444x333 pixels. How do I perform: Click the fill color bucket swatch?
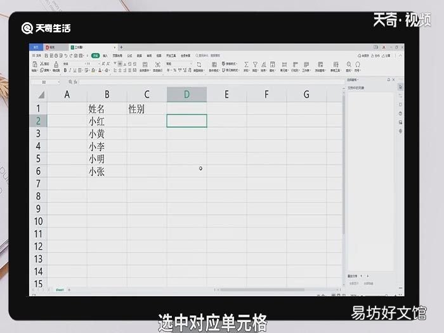[x=93, y=70]
